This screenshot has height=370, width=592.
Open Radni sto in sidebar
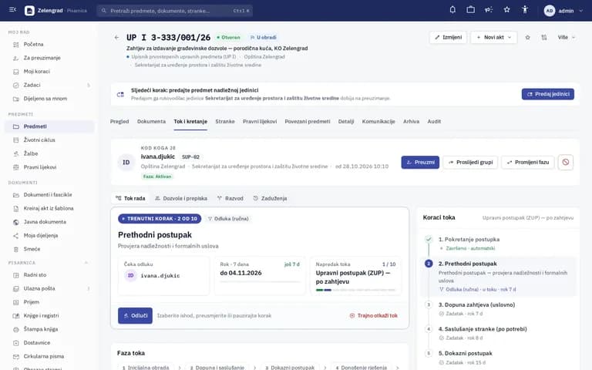pyautogui.click(x=49, y=275)
